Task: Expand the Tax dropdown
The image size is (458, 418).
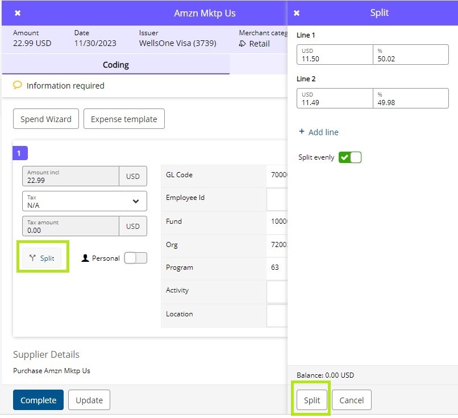Action: (x=135, y=201)
